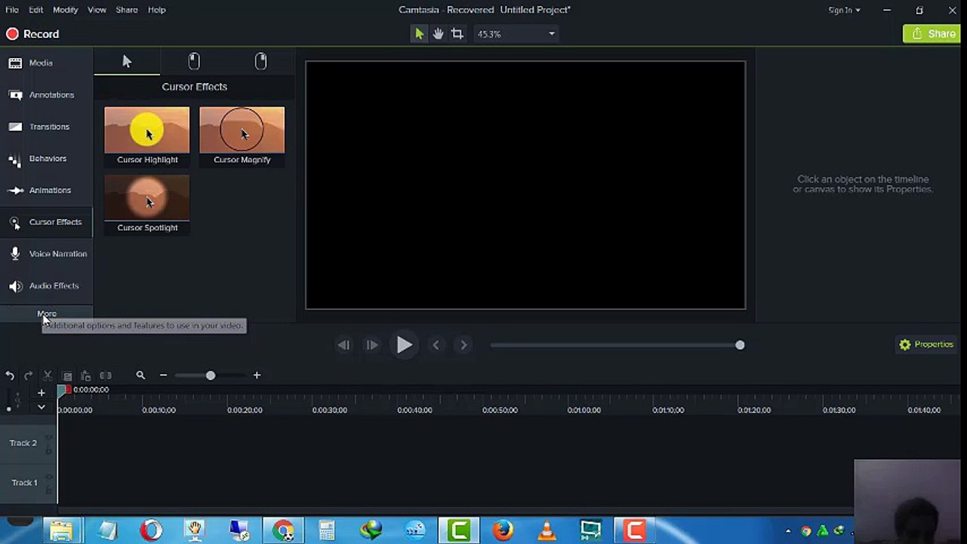Open the Sign In dropdown
The height and width of the screenshot is (544, 967).
click(844, 10)
